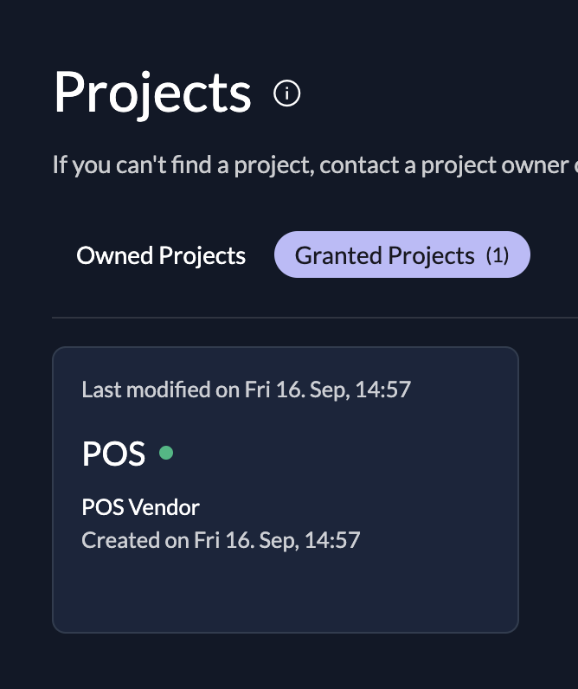The image size is (578, 689).
Task: Click the info icon beside Projects heading
Action: click(286, 93)
